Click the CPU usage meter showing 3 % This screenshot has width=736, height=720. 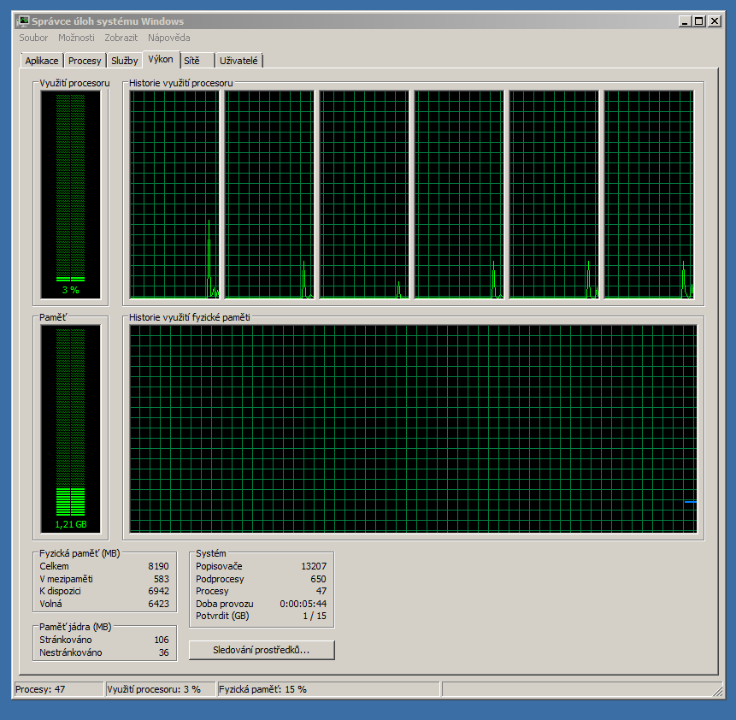pyautogui.click(x=70, y=194)
